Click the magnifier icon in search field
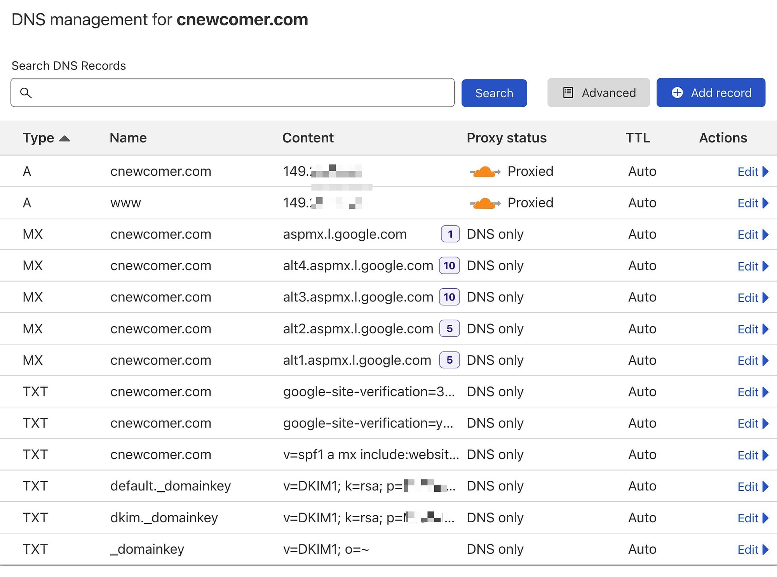 (x=26, y=93)
